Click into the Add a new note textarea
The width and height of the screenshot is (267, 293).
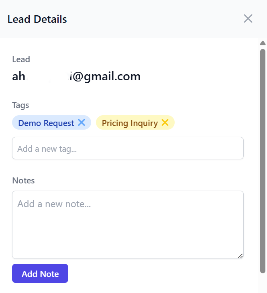(x=128, y=225)
